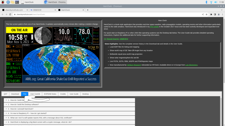Screen dimensions: 225x126
Task: Open the file manager folder icon
Action: tap(13, 2)
